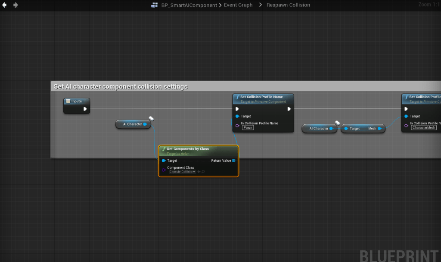Select comment box titled Set AI character component

[x=121, y=86]
